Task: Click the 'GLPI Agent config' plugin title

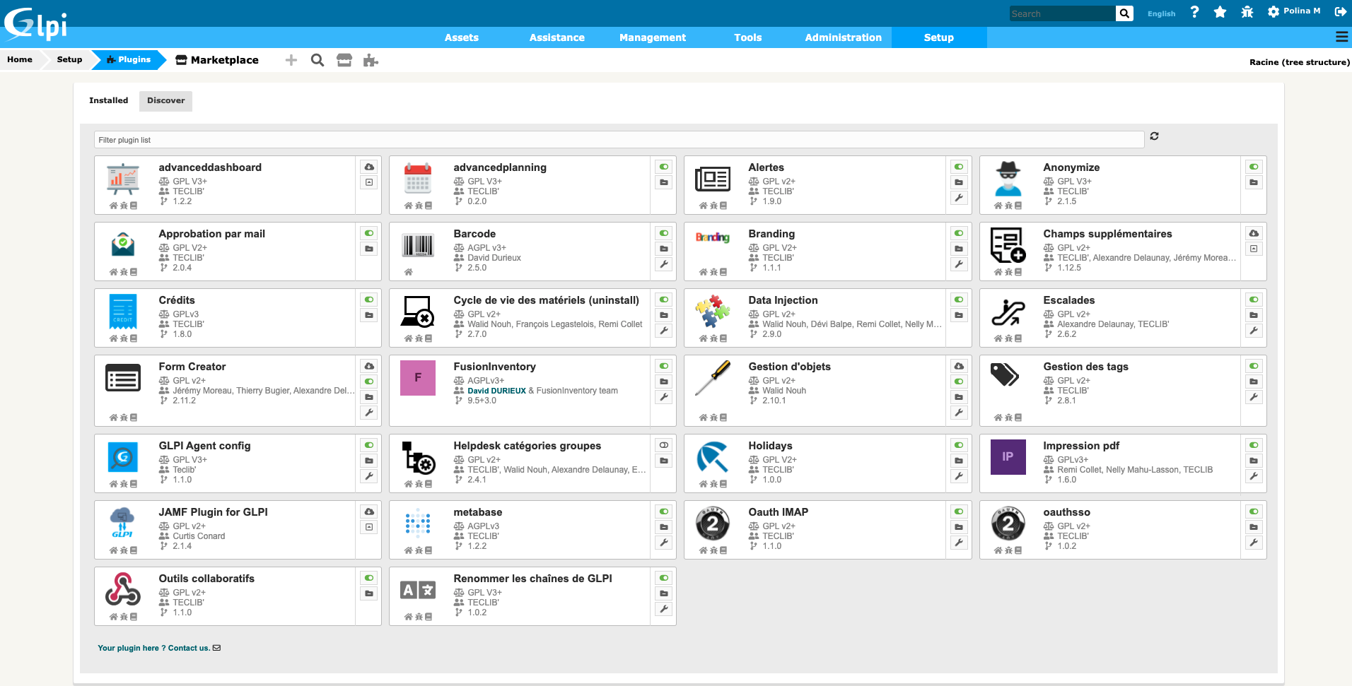Action: [x=204, y=446]
